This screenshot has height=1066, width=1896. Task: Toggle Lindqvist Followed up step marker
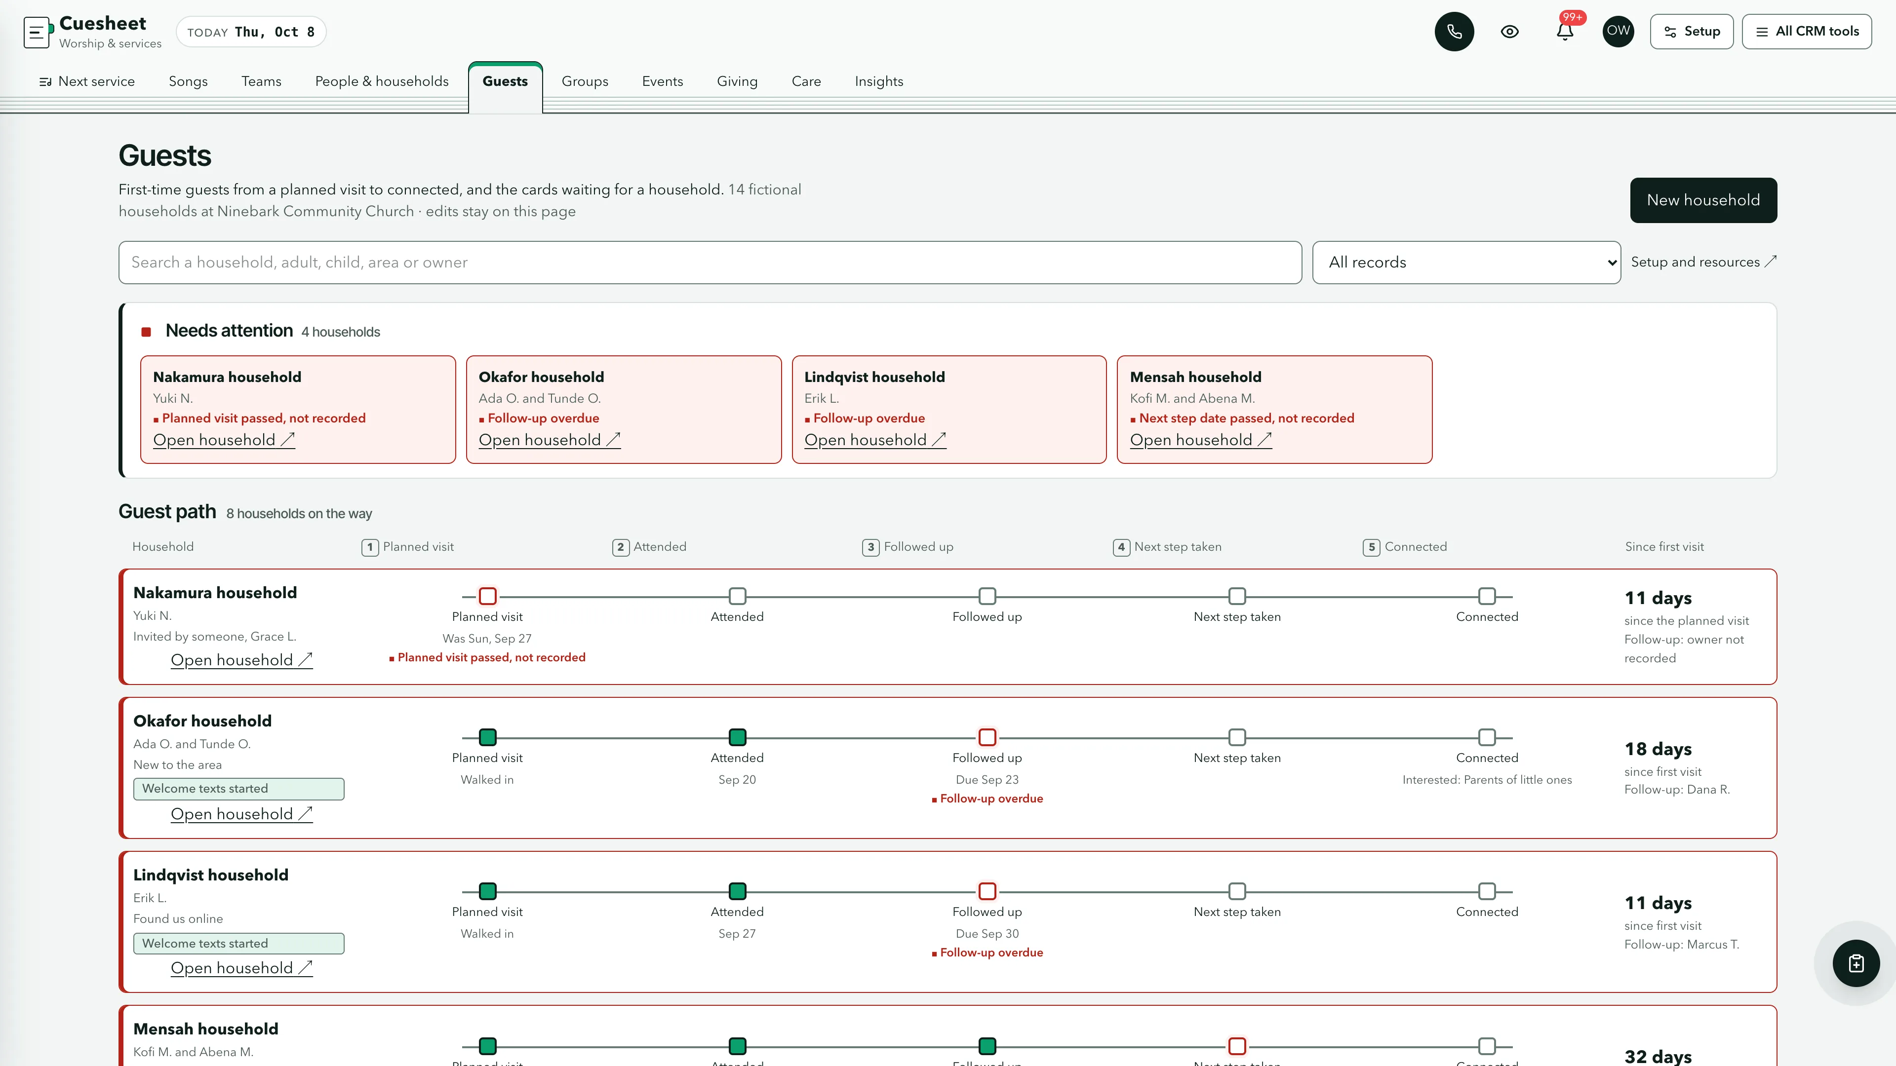click(x=987, y=891)
